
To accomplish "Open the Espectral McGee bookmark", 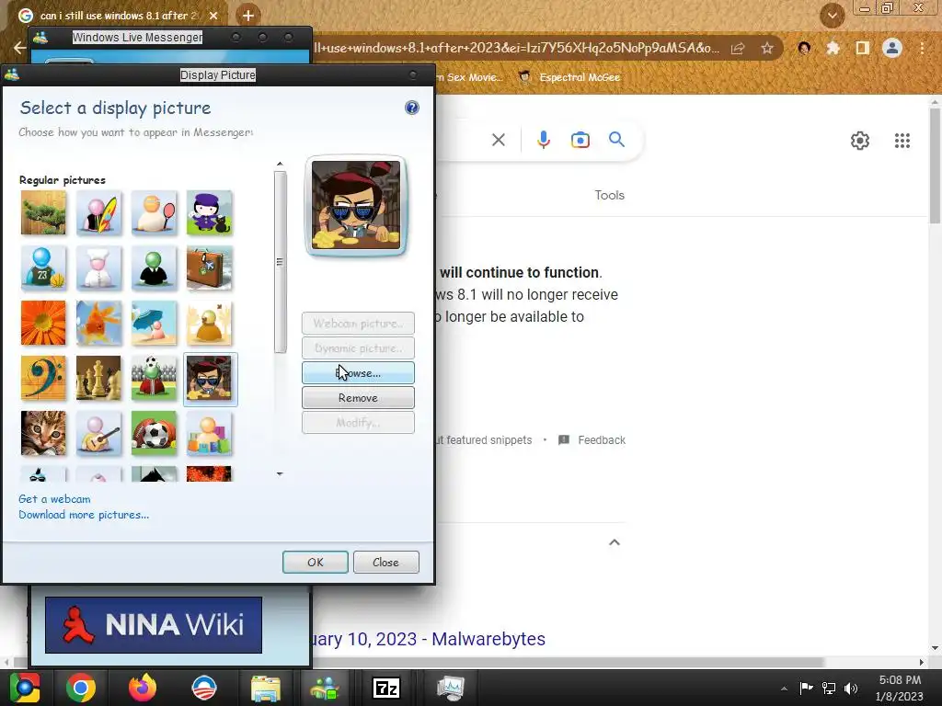I will pyautogui.click(x=569, y=77).
